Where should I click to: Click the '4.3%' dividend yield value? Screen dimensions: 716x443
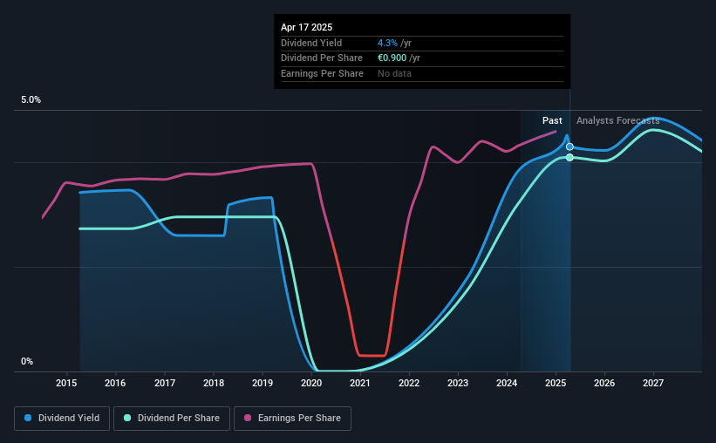(x=387, y=43)
